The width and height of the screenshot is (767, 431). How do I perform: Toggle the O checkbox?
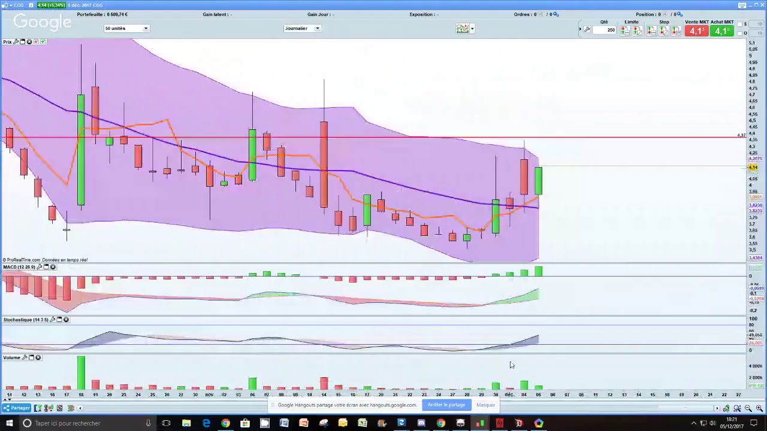(739, 33)
